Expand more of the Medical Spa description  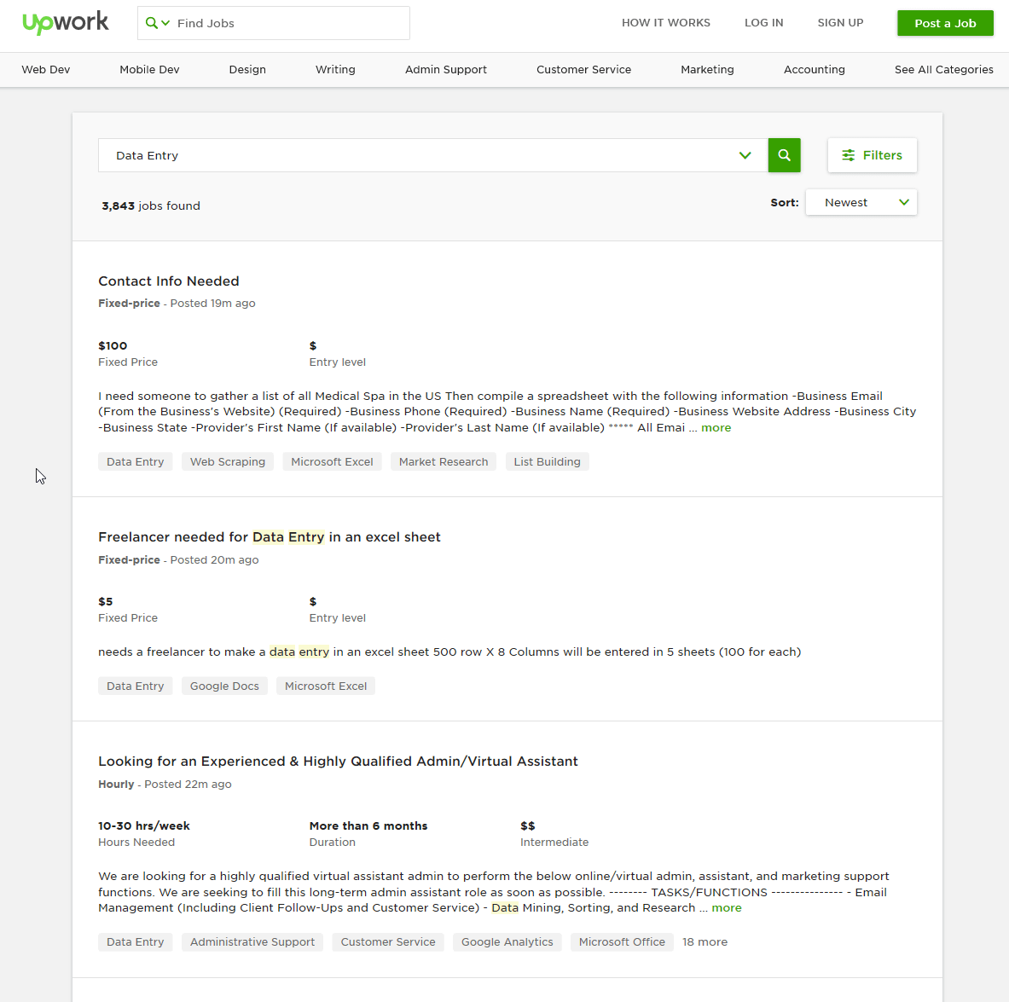(x=716, y=428)
